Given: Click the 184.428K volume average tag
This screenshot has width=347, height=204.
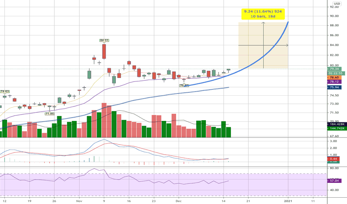Looking at the screenshot, I should coord(337,124).
